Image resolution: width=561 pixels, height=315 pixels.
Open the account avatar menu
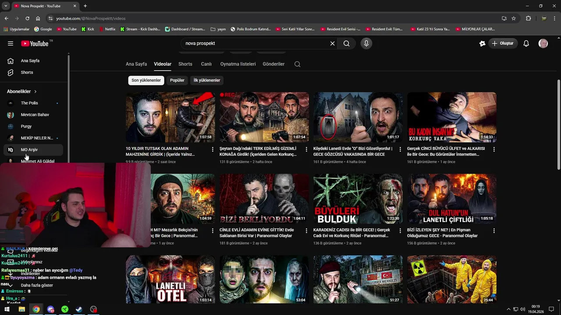pos(543,43)
